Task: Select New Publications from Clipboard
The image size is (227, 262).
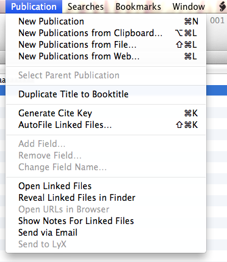Action: click(x=106, y=33)
